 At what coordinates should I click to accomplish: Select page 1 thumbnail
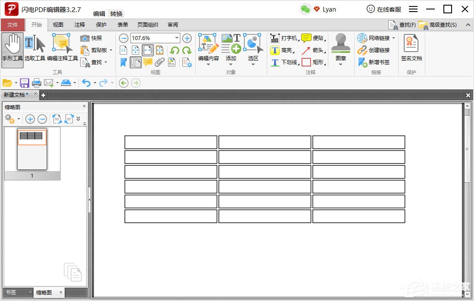pos(32,149)
